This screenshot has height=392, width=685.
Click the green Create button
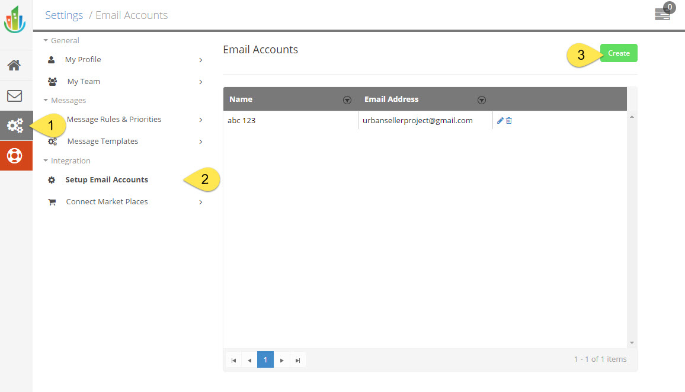click(x=619, y=53)
